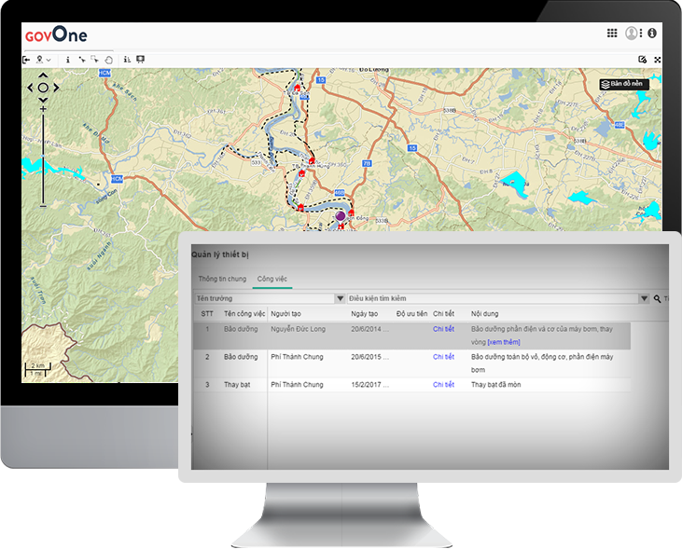
Task: Activate the pan hand tool
Action: pos(108,60)
